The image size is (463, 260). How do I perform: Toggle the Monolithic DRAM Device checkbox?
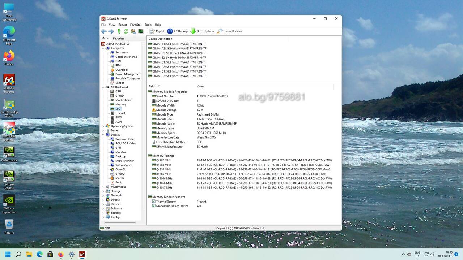154,206
